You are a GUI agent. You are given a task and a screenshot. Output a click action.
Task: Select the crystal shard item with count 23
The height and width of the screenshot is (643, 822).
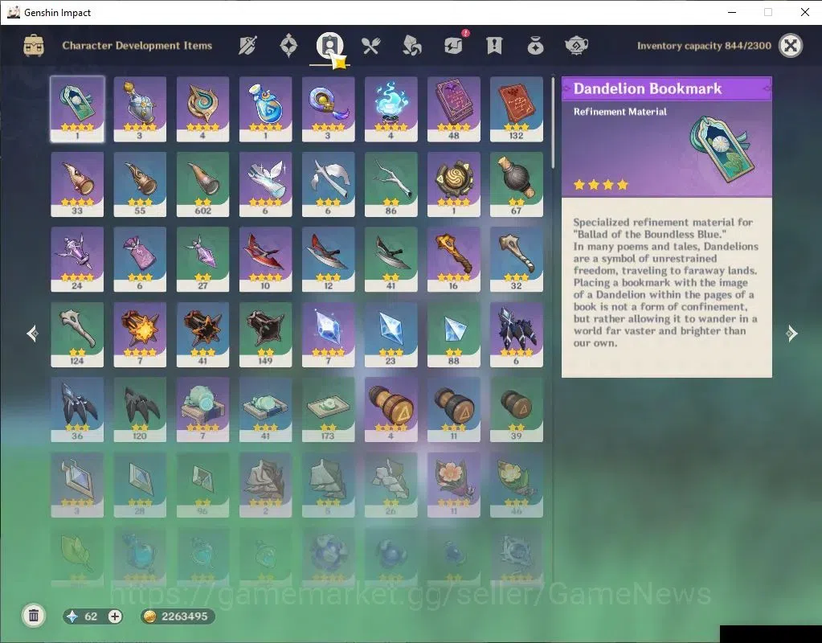(x=391, y=334)
